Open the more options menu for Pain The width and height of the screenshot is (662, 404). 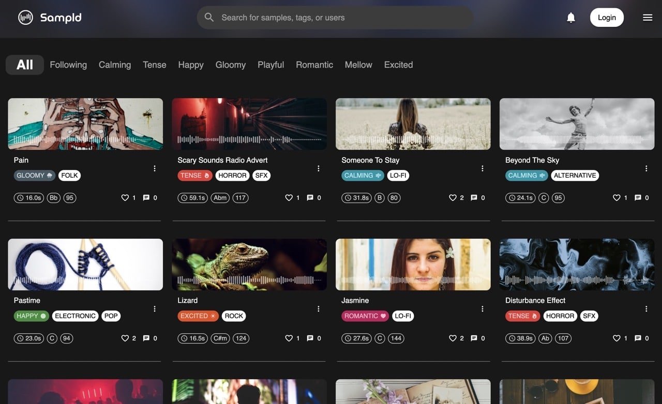pyautogui.click(x=155, y=168)
